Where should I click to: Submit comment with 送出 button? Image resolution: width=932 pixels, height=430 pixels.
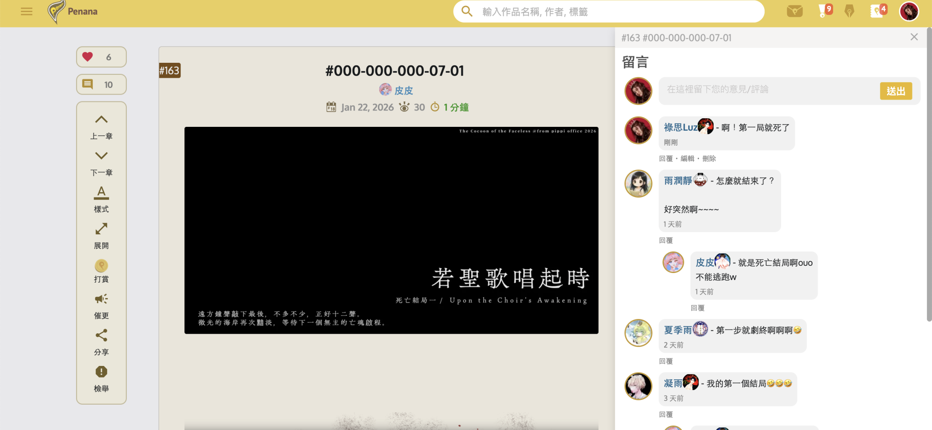click(896, 91)
